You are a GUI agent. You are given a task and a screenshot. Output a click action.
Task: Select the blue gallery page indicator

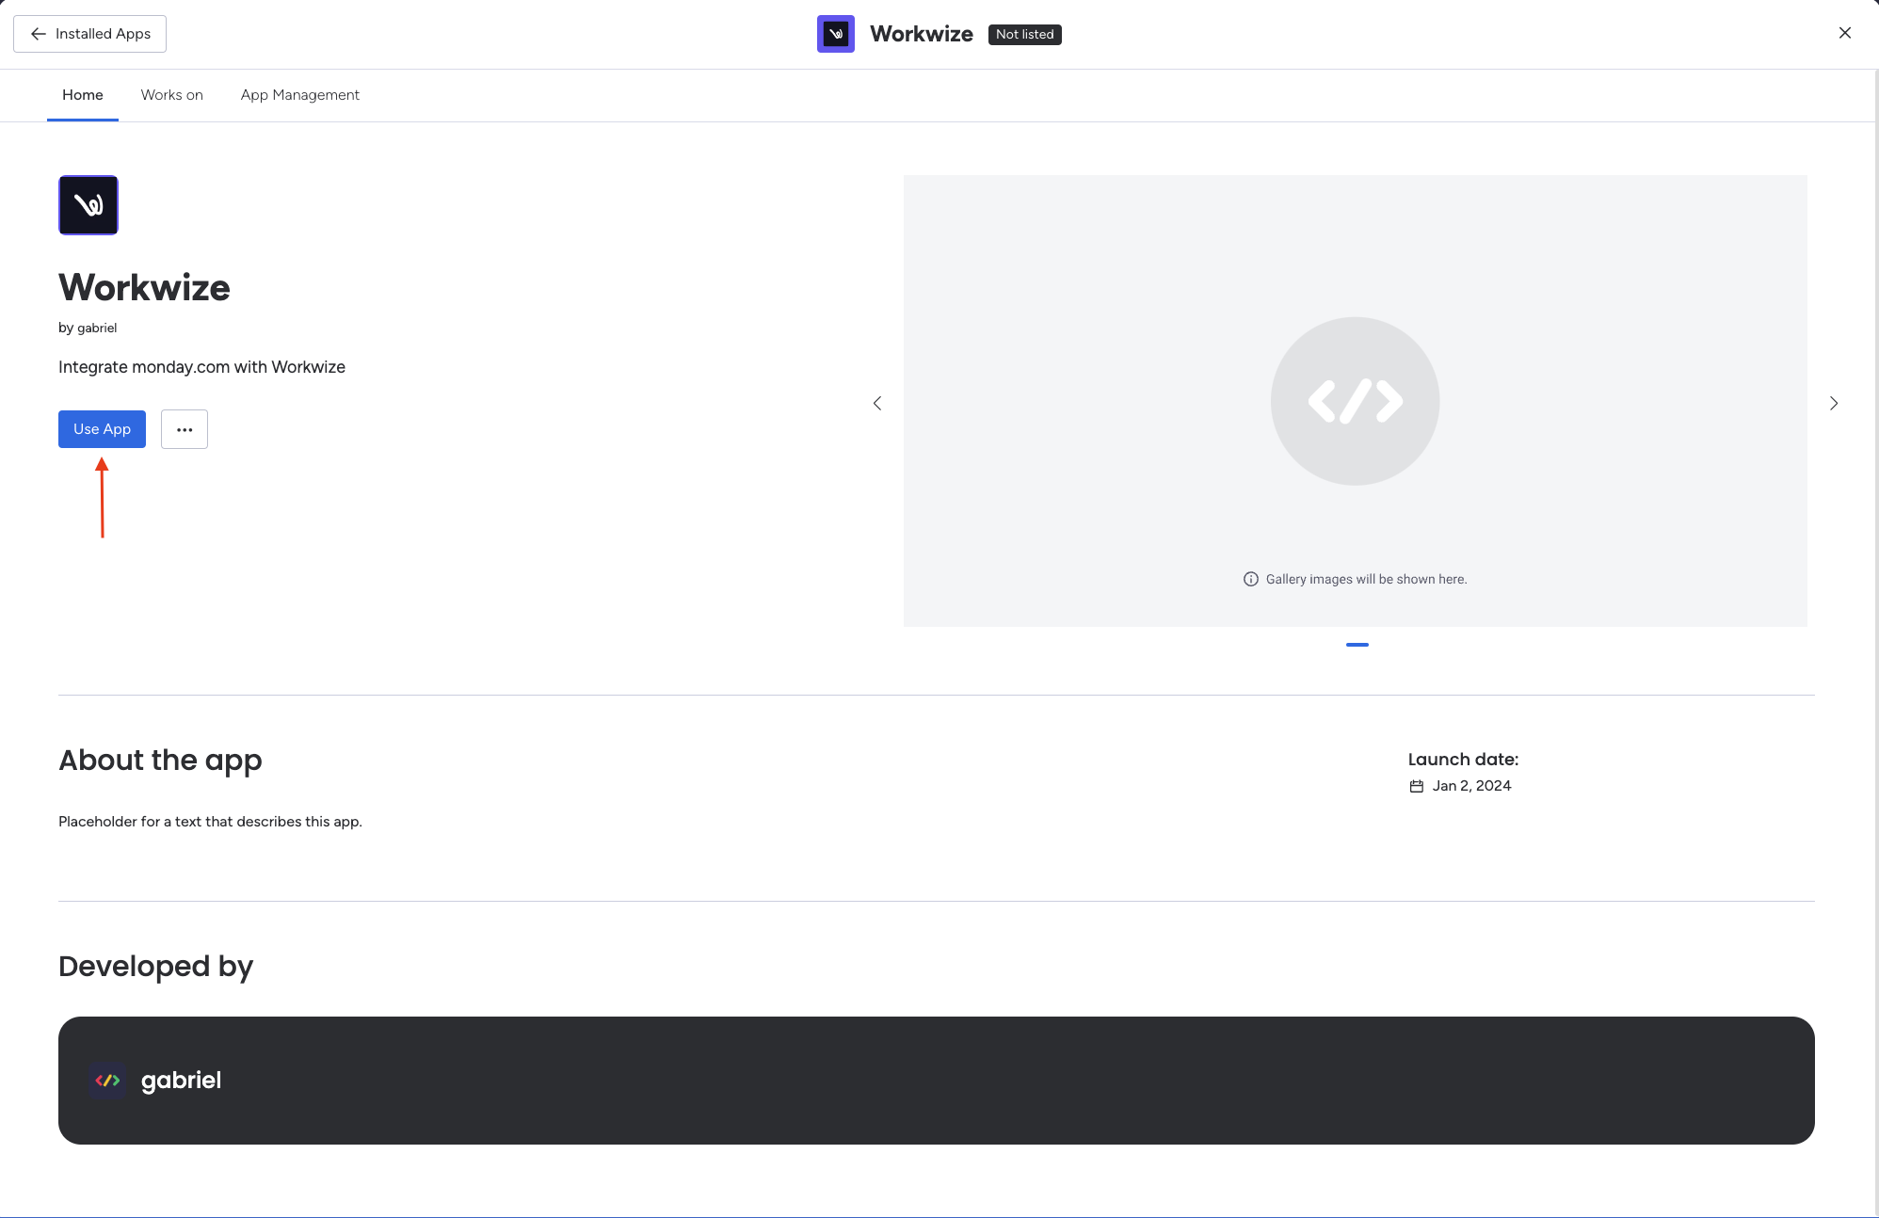(x=1357, y=645)
